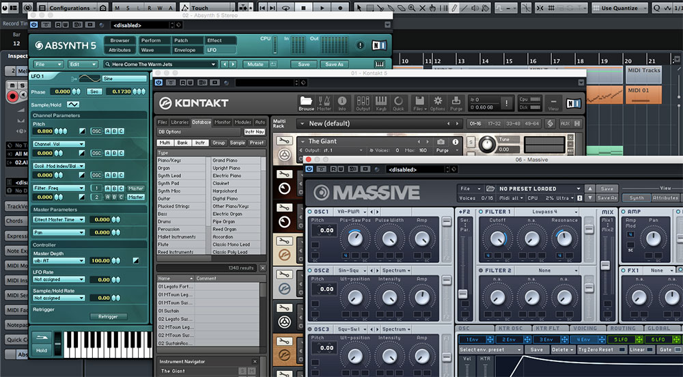The image size is (683, 377).
Task: Adjust Massive Filter 1 Cutoff knob
Action: 497,238
